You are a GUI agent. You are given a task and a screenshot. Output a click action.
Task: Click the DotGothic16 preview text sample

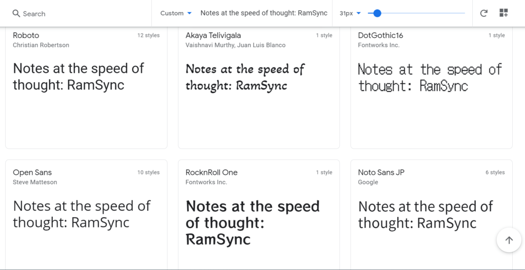(430, 77)
